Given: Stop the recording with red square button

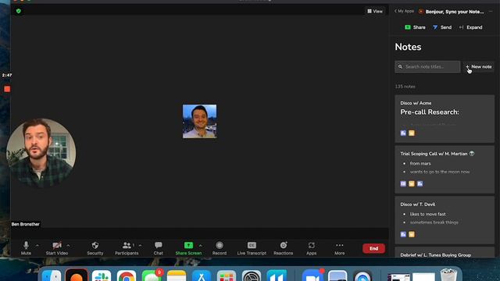Looking at the screenshot, I should pos(7,89).
